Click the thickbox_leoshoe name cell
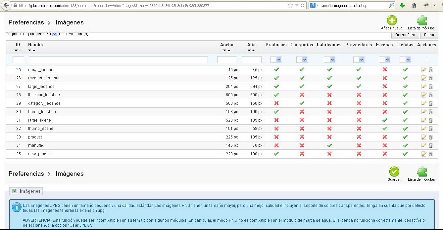 pos(44,95)
